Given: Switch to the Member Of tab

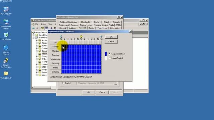Looking at the screenshot, I should [x=86, y=22].
